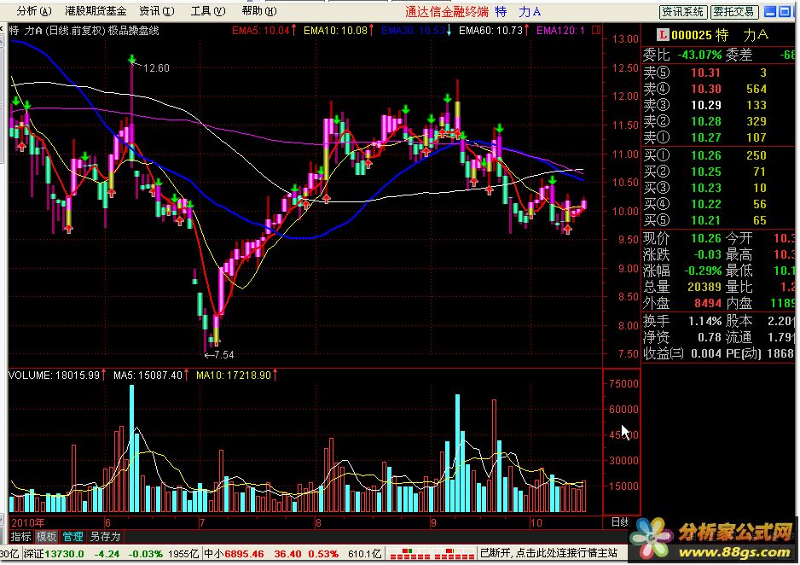Maximize the window with the blue restore button
Screen dimensions: 800x565
786,11
